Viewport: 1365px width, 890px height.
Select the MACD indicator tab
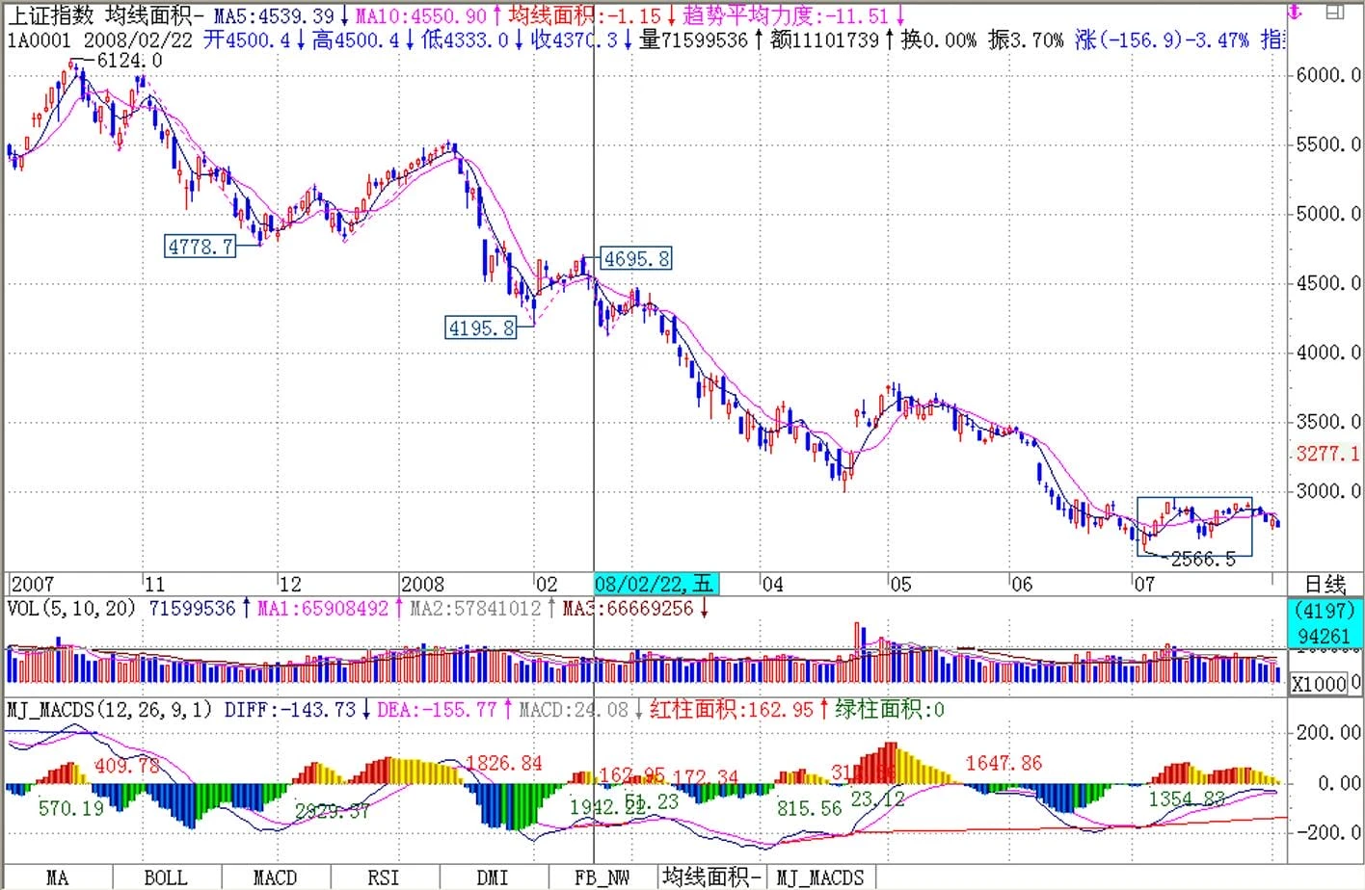275,877
